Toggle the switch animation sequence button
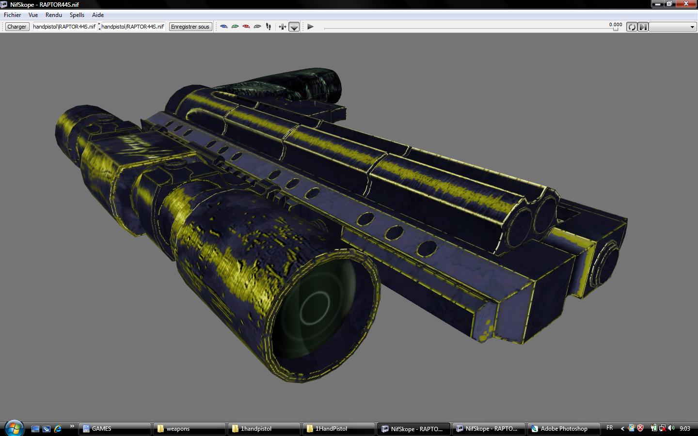Screen dimensions: 698x436 [x=643, y=27]
